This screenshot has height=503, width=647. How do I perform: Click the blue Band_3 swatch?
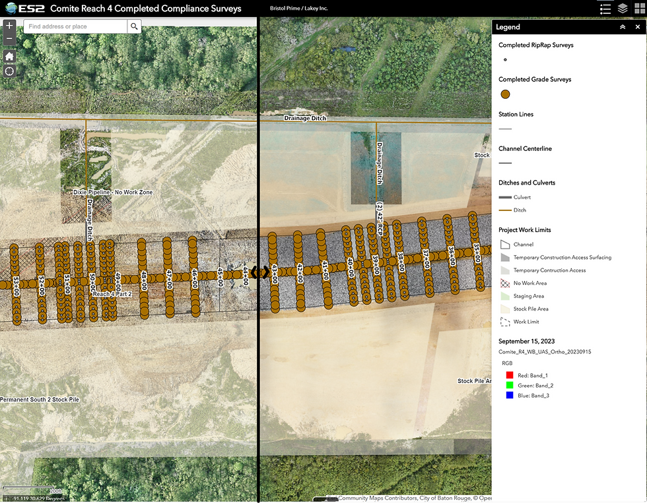(x=510, y=396)
